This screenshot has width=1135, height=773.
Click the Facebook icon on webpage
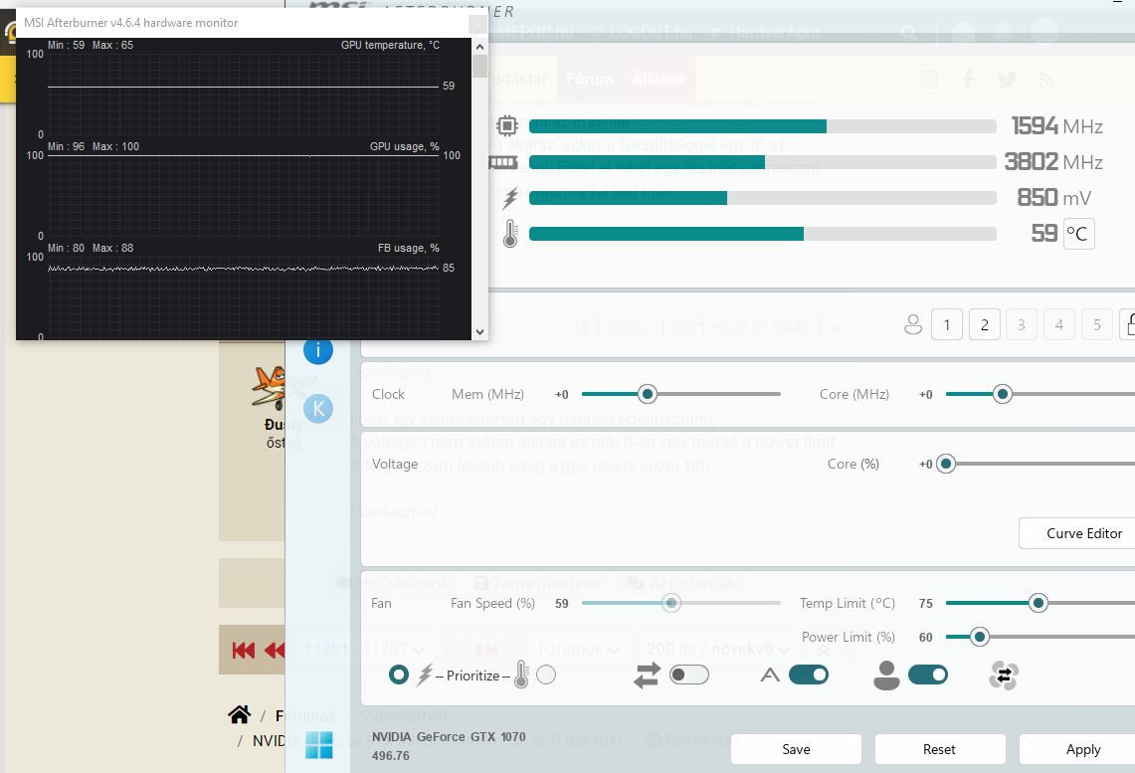[x=968, y=80]
